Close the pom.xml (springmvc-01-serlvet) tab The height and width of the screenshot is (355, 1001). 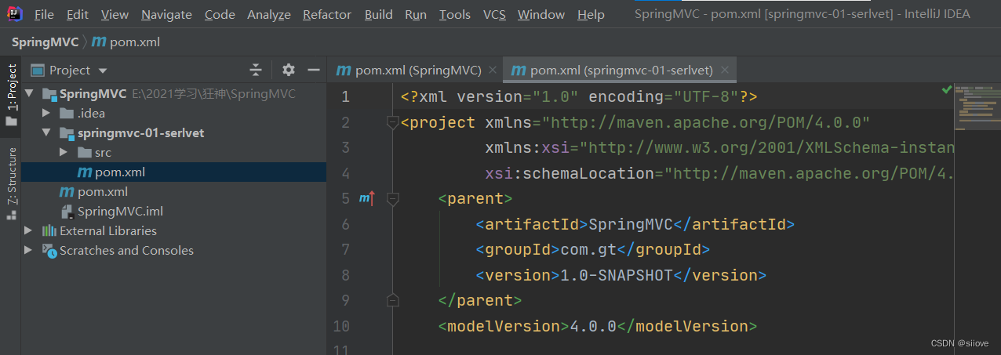(x=725, y=70)
